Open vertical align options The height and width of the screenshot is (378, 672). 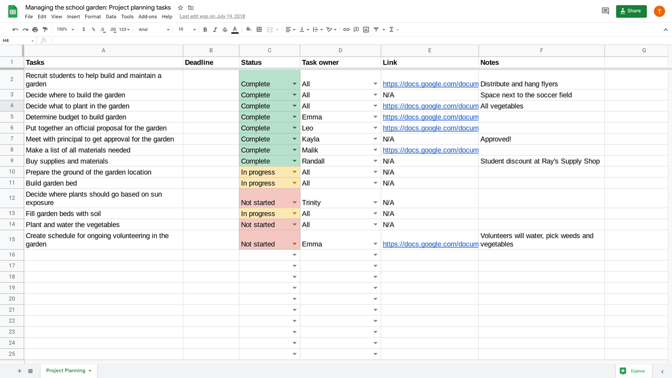tap(304, 30)
